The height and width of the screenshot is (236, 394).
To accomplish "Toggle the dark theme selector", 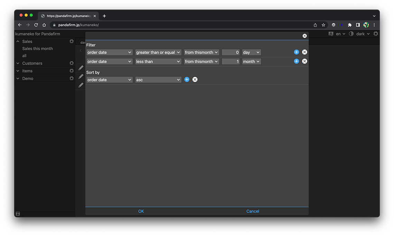I will coord(360,34).
